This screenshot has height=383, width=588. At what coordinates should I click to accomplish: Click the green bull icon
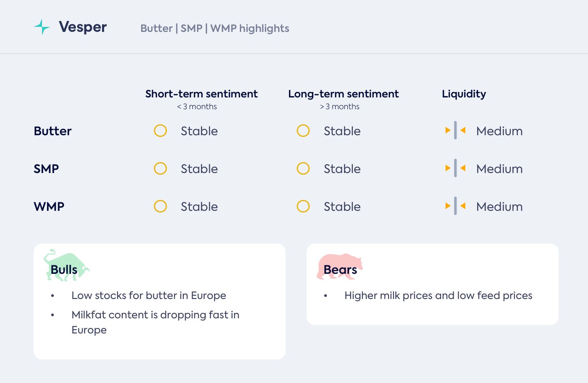point(66,265)
